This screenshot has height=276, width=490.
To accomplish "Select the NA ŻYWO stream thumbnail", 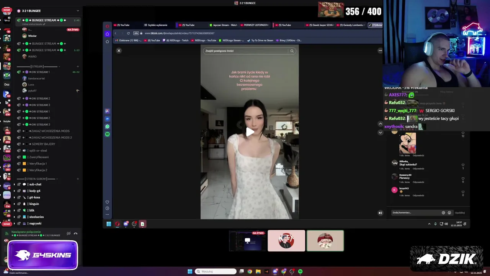I will point(247,241).
